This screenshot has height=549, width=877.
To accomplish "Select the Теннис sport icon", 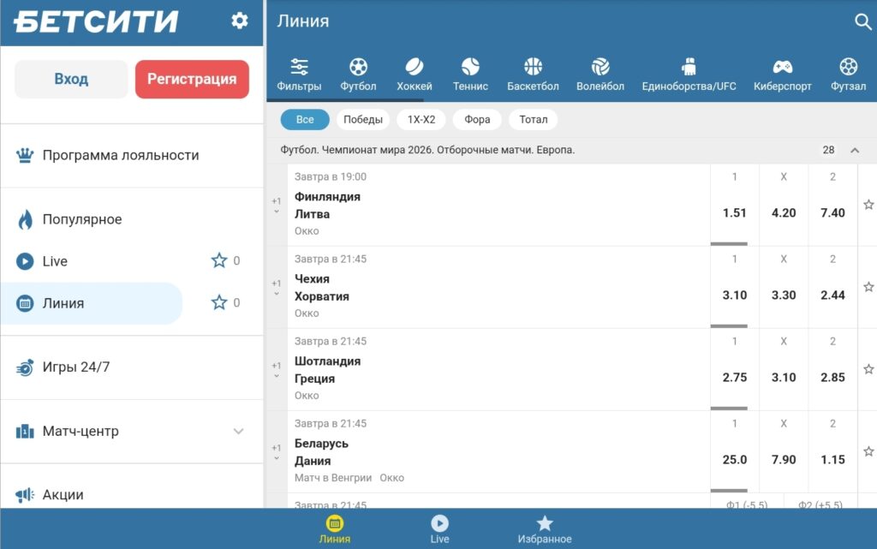I will [x=470, y=67].
